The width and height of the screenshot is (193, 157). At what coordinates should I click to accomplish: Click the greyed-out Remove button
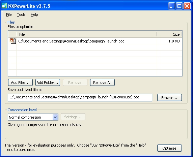click(x=75, y=82)
